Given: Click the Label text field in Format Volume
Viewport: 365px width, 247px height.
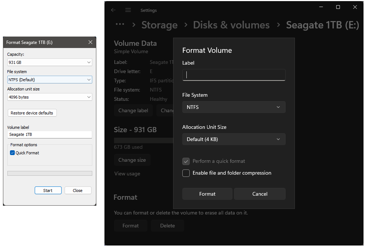Looking at the screenshot, I should [234, 75].
